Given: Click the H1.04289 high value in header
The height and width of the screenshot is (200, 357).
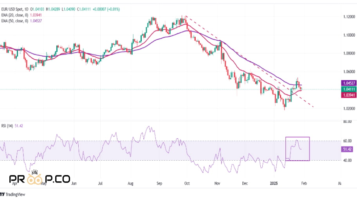Looking at the screenshot, I should point(53,9).
